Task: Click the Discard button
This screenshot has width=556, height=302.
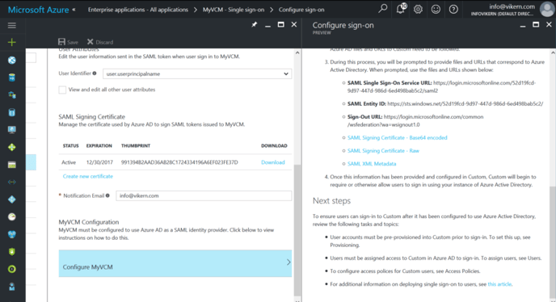Action: 100,42
